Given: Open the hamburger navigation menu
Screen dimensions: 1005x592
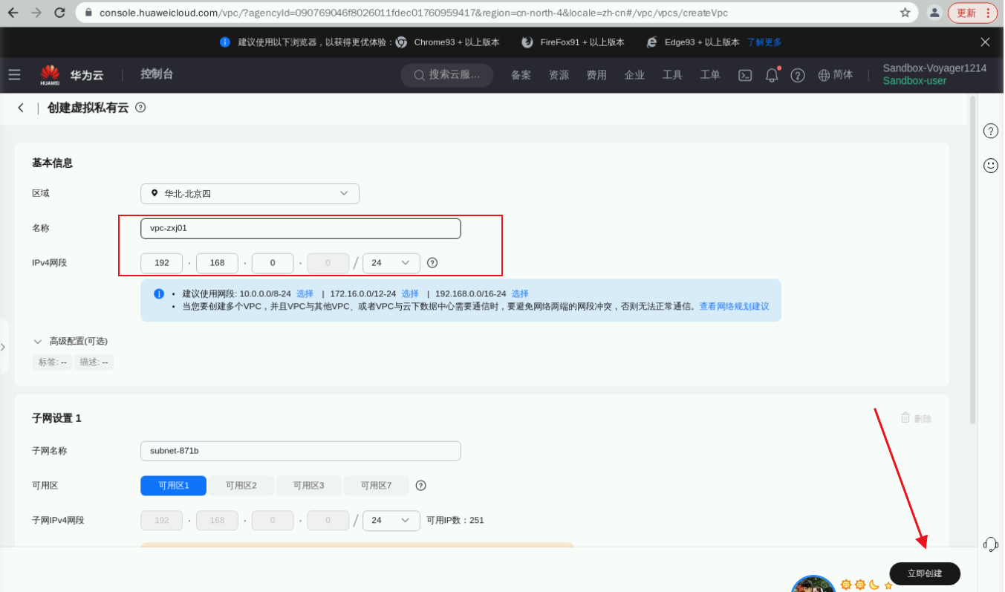Looking at the screenshot, I should coord(15,74).
